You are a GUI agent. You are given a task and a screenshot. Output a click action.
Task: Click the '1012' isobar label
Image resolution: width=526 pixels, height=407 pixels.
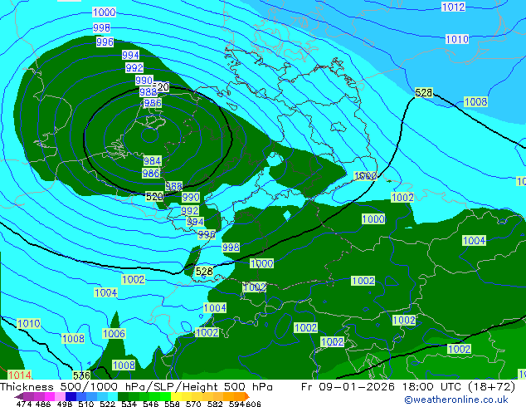(x=453, y=7)
